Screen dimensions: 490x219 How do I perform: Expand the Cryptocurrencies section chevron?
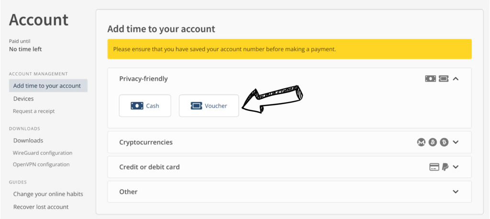click(456, 142)
